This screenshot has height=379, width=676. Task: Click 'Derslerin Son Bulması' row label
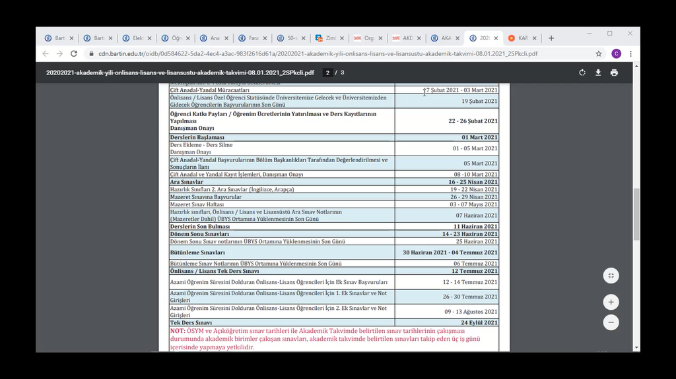point(199,227)
